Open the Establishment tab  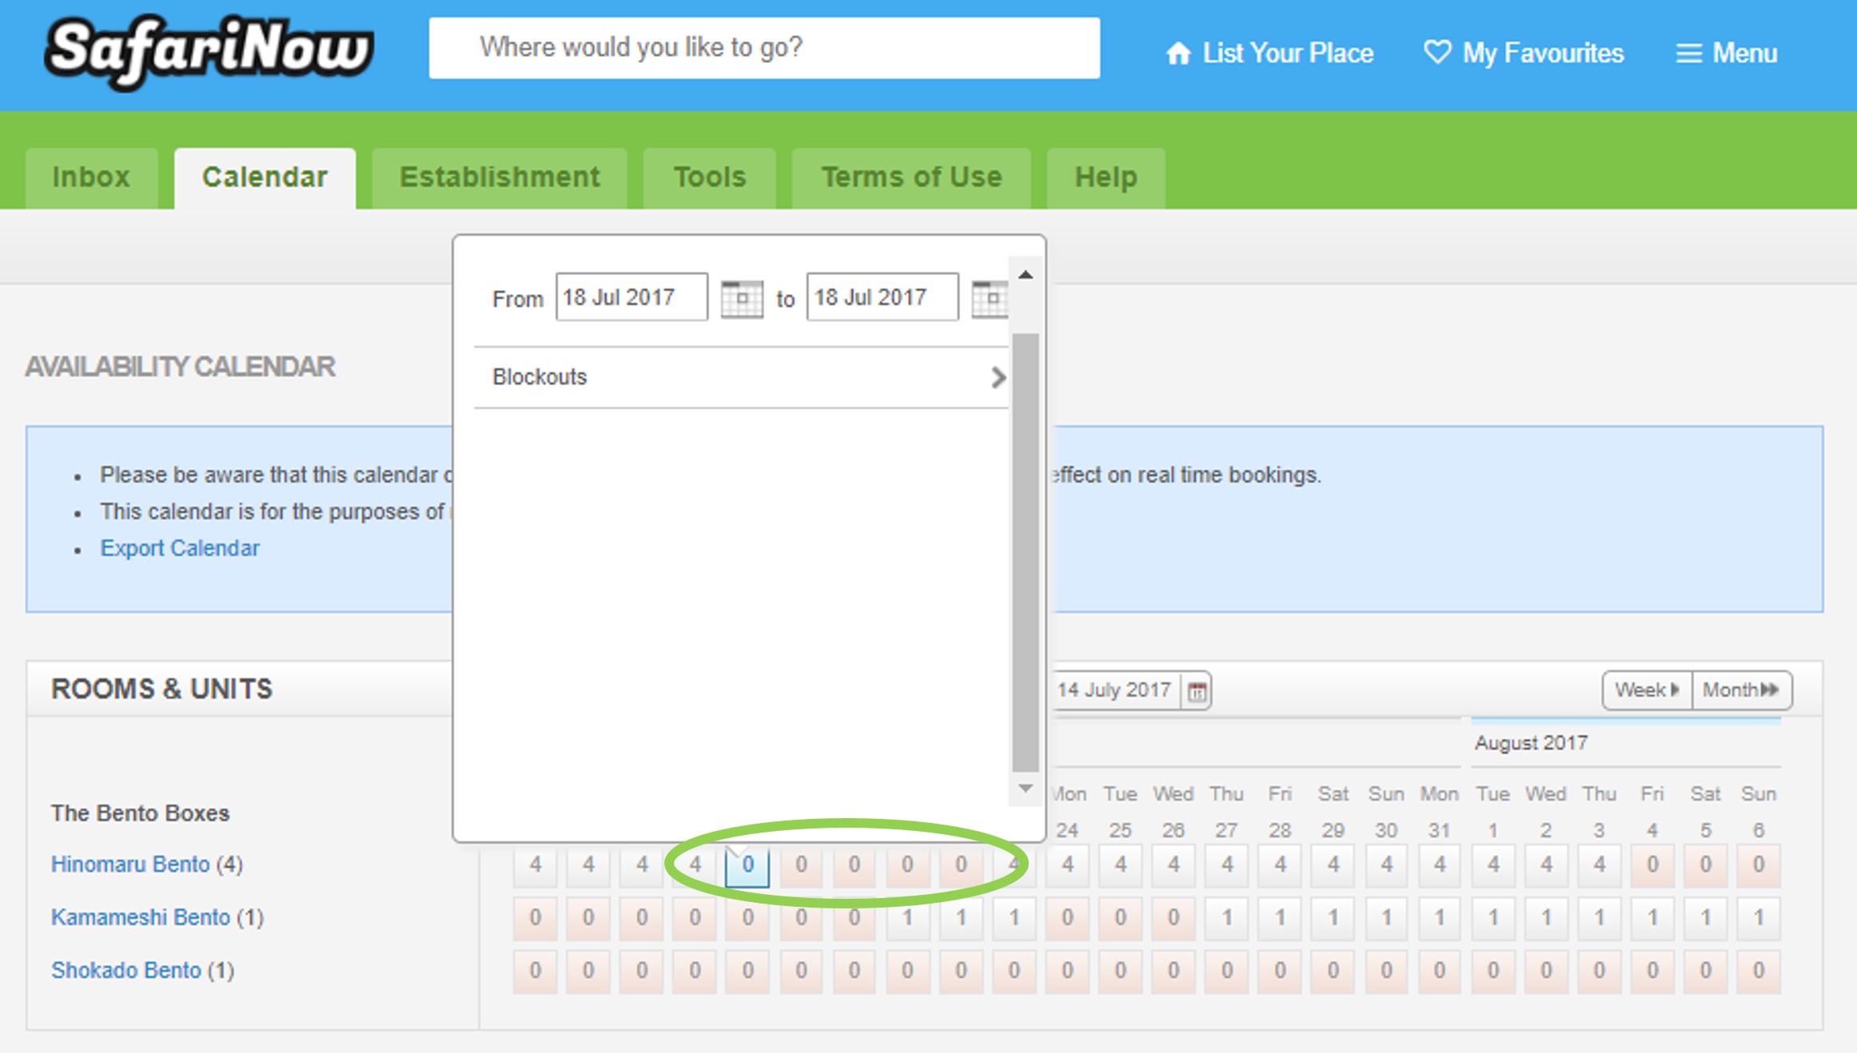(500, 177)
